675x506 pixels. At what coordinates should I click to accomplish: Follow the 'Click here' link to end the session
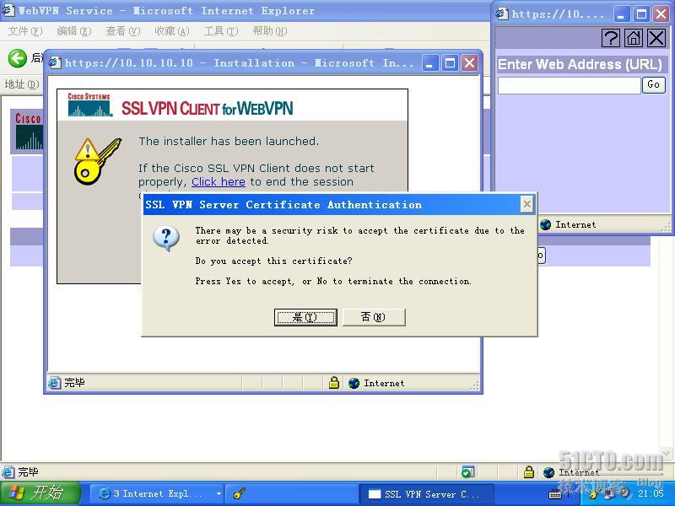click(x=219, y=181)
